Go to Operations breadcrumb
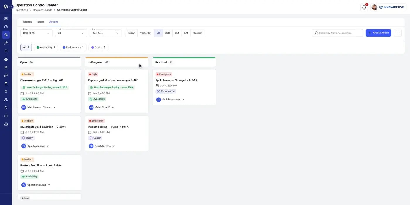 (x=21, y=10)
